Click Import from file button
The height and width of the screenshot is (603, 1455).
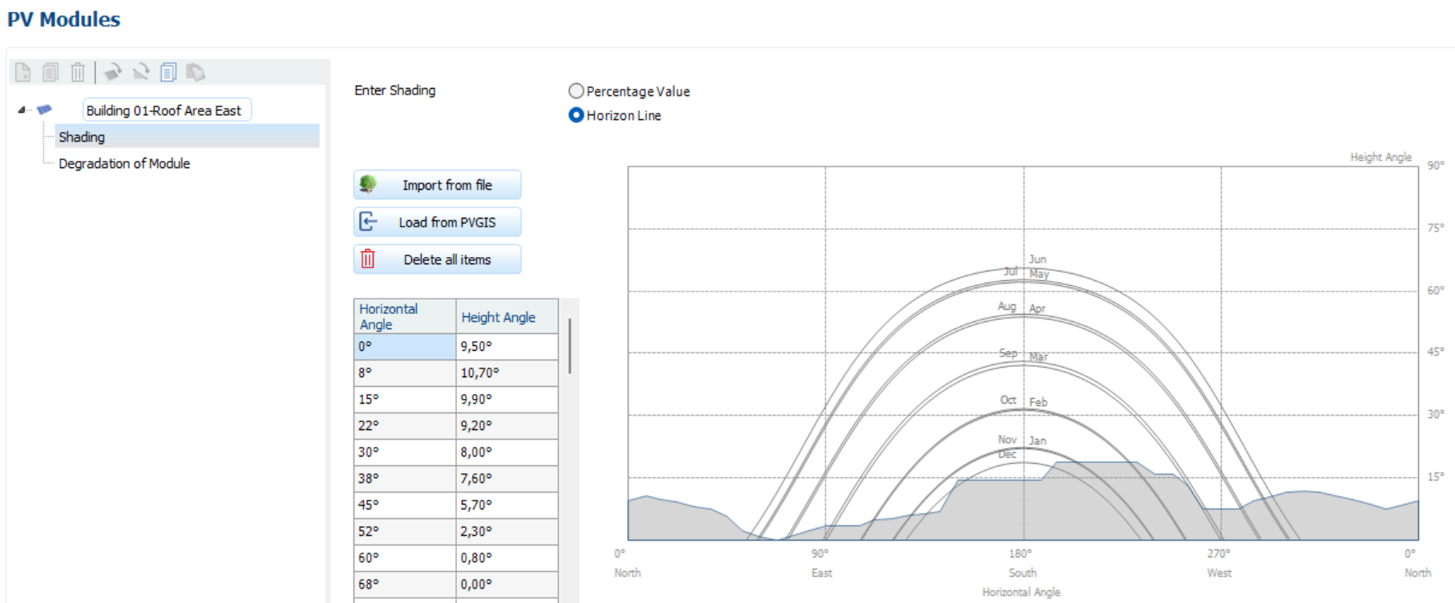(x=438, y=185)
